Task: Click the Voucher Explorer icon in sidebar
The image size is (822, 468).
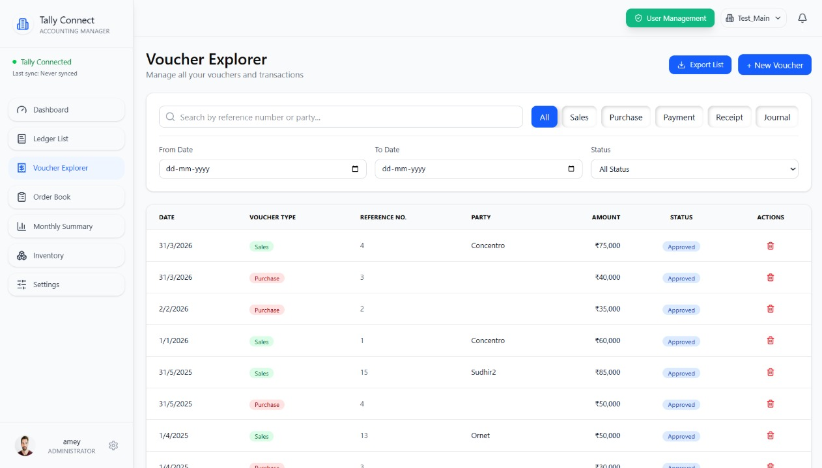Action: pyautogui.click(x=21, y=168)
